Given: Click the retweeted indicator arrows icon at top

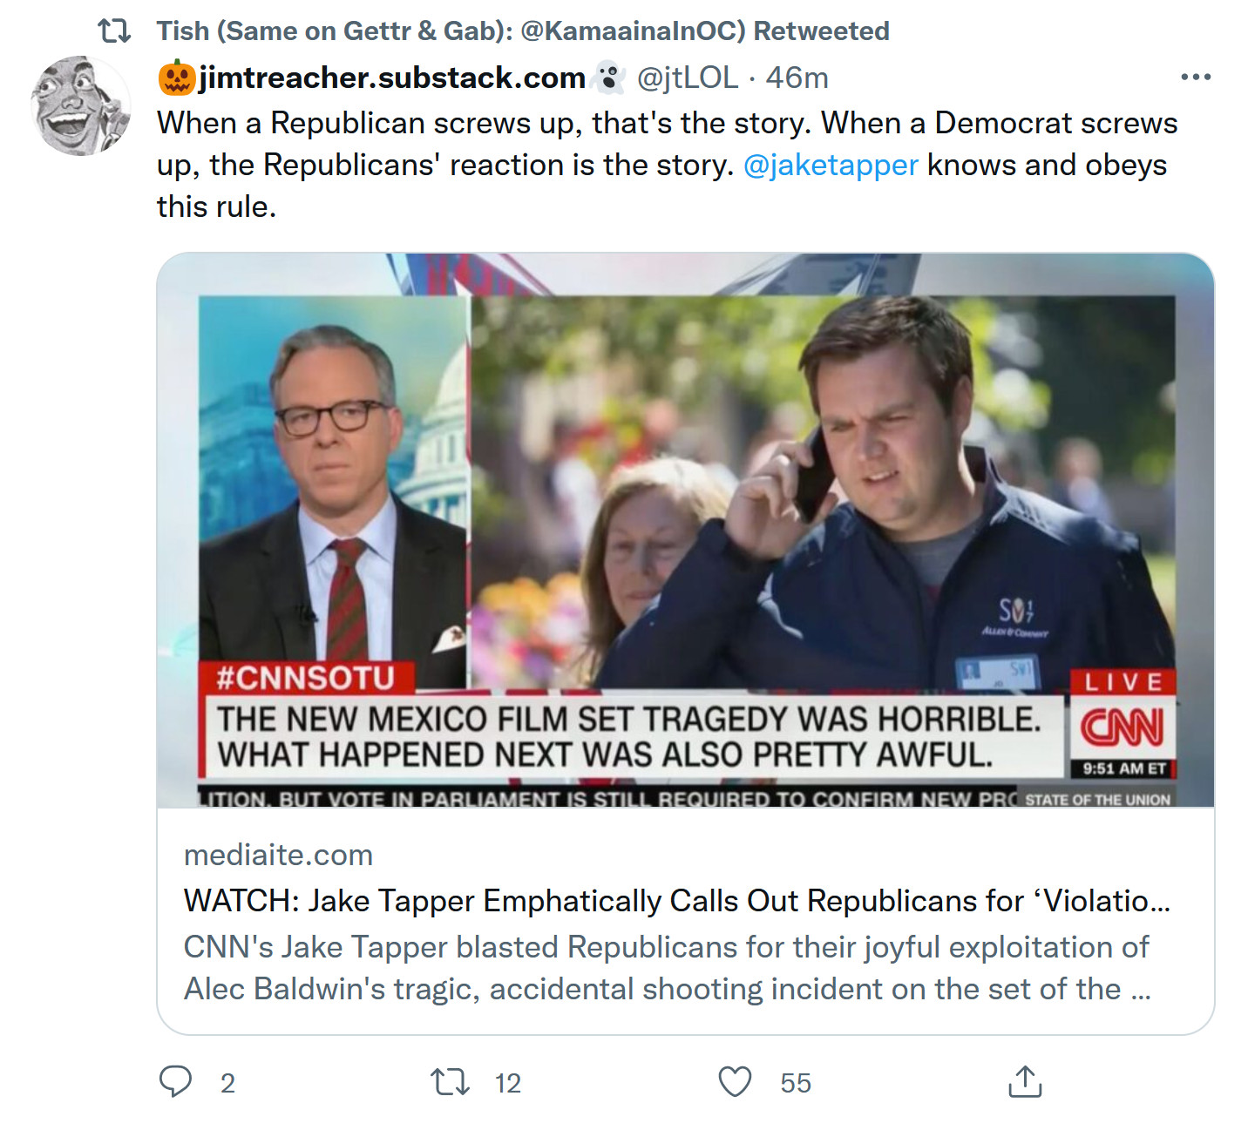Looking at the screenshot, I should (114, 31).
